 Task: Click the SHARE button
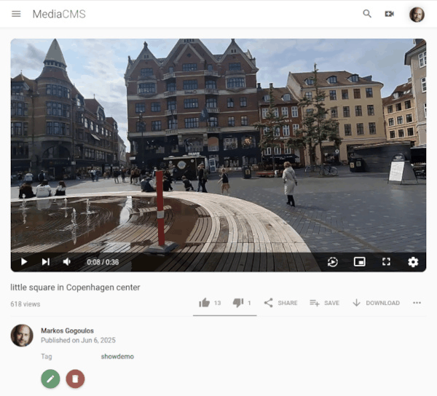click(x=280, y=303)
